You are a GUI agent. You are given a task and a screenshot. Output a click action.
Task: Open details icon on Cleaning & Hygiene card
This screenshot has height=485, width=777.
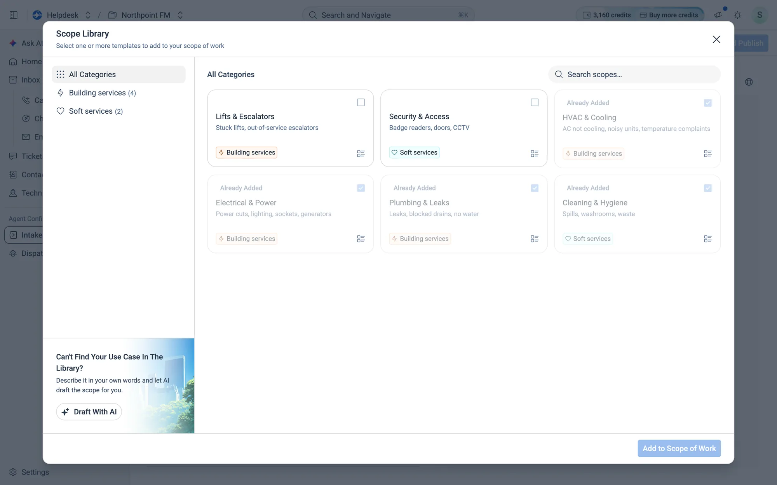click(708, 239)
